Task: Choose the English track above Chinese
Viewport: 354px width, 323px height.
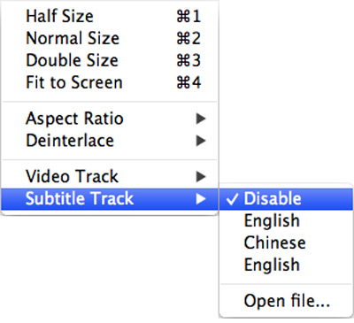Action: pos(286,220)
